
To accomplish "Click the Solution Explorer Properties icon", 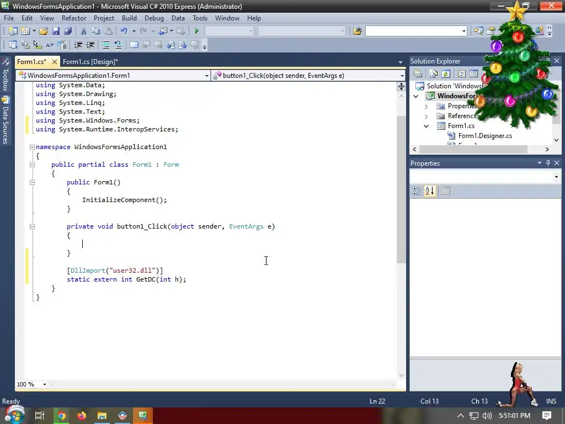I will tap(418, 73).
